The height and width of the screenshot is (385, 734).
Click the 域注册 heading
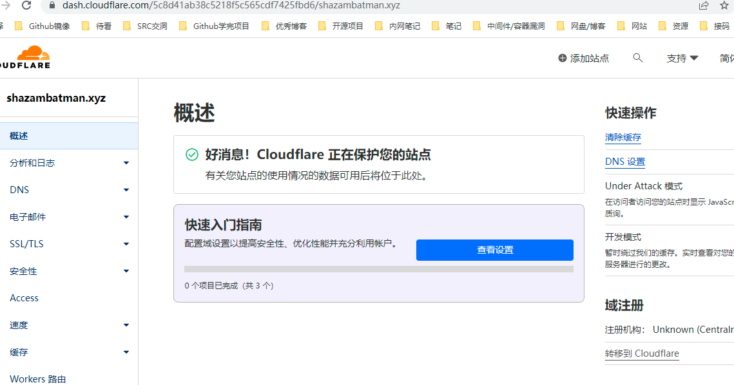click(624, 305)
